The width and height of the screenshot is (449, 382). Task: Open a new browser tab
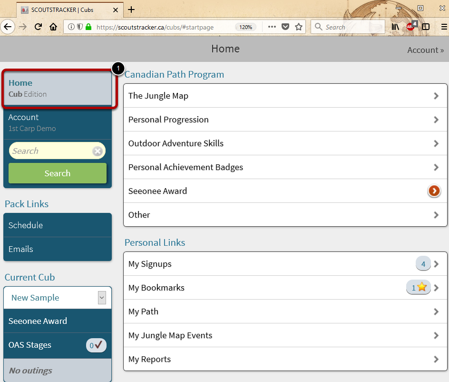click(x=131, y=10)
